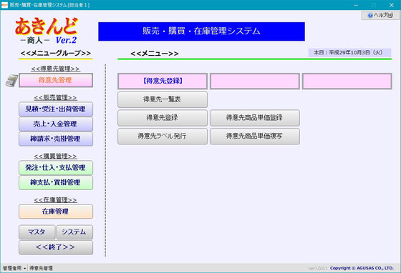Screen dimensions: 401x273
Task: Open the 在庫管理 menu group
Action: pyautogui.click(x=56, y=212)
